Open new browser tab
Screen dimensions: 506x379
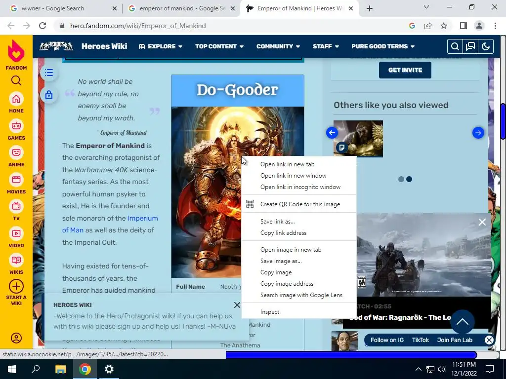370,9
